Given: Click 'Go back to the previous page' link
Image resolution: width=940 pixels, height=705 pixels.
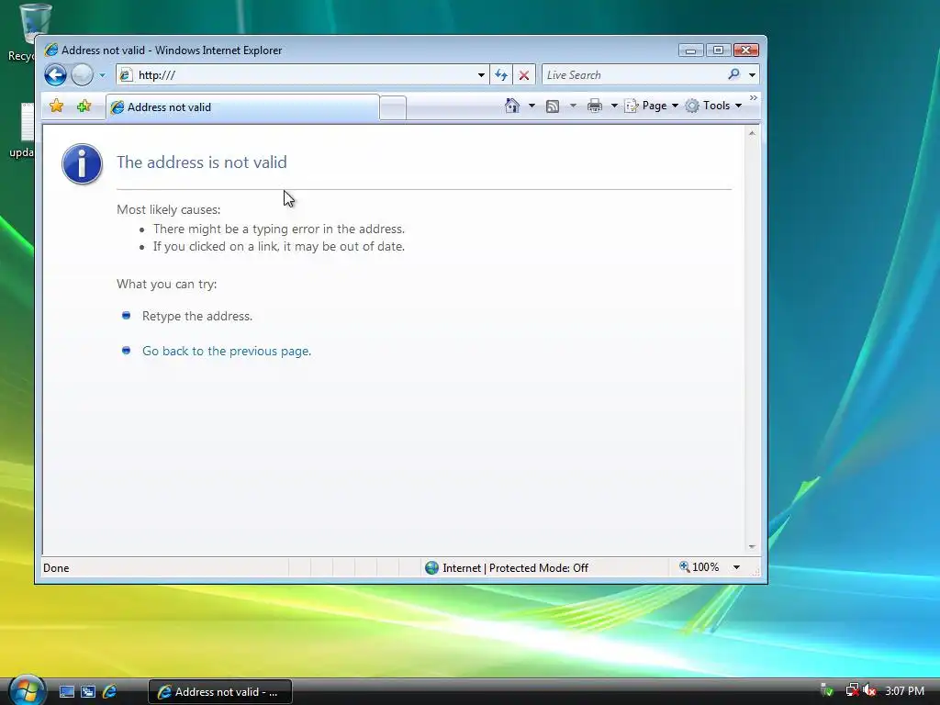Looking at the screenshot, I should (x=227, y=351).
